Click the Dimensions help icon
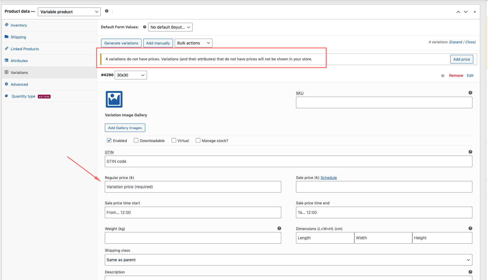Image resolution: width=488 pixels, height=280 pixels. pos(470,228)
